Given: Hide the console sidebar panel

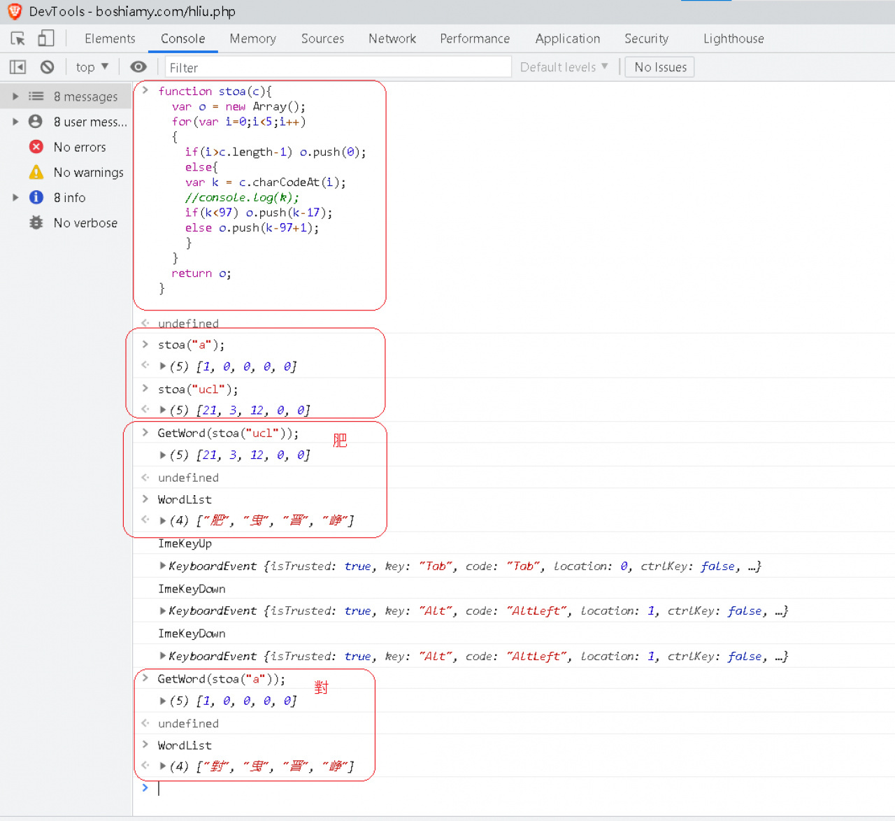Looking at the screenshot, I should tap(17, 67).
